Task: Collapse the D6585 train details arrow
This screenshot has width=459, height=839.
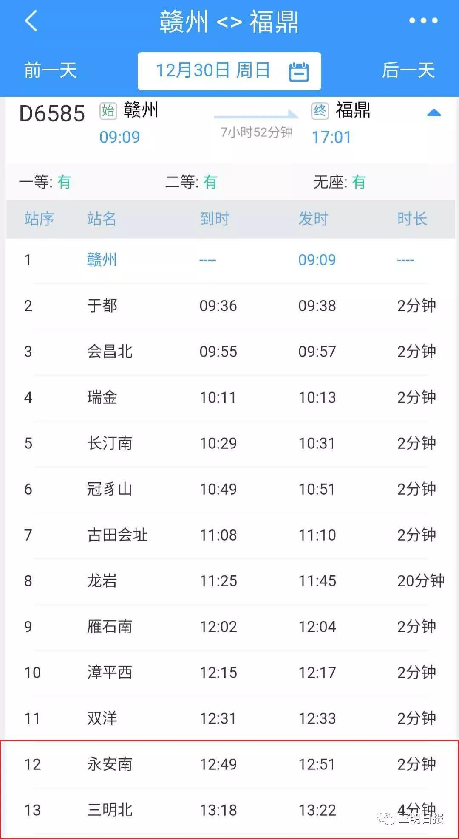Action: [x=433, y=113]
